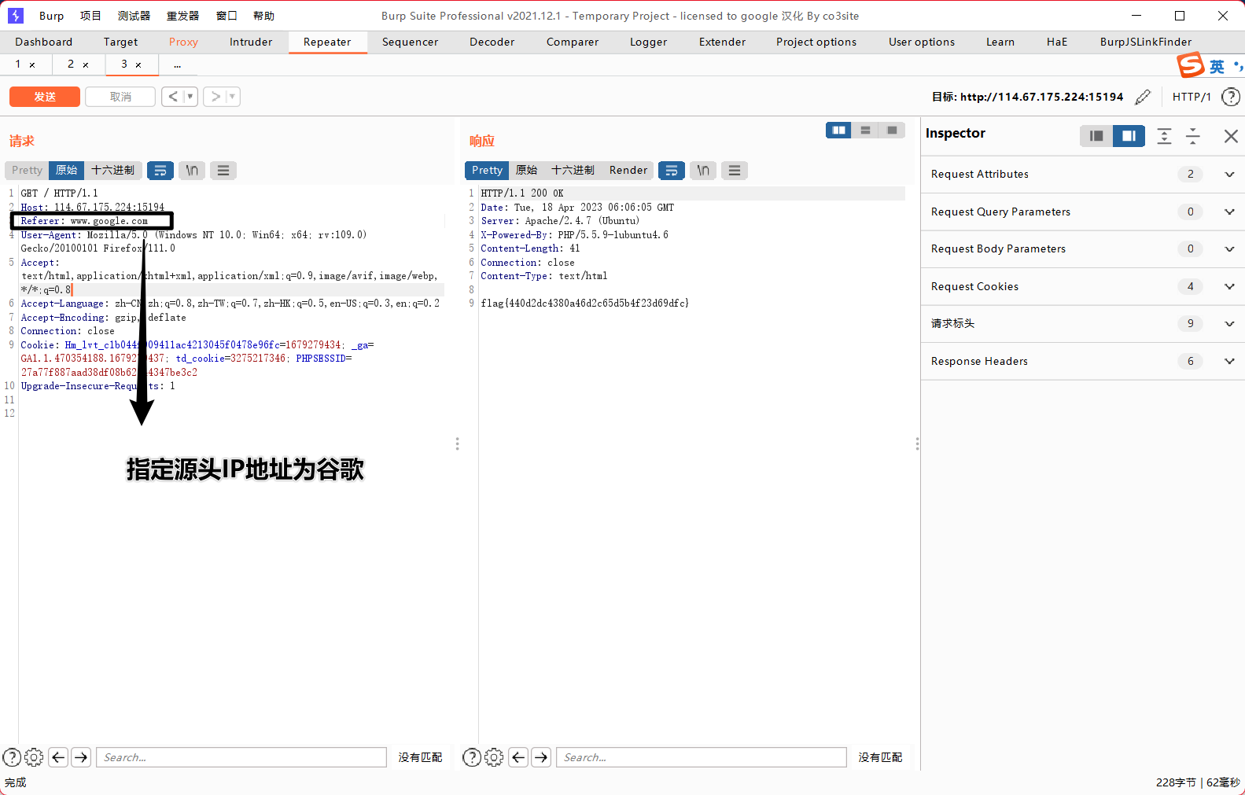Viewport: 1245px width, 795px height.
Task: Close Repeater sub-tab 2
Action: click(86, 65)
